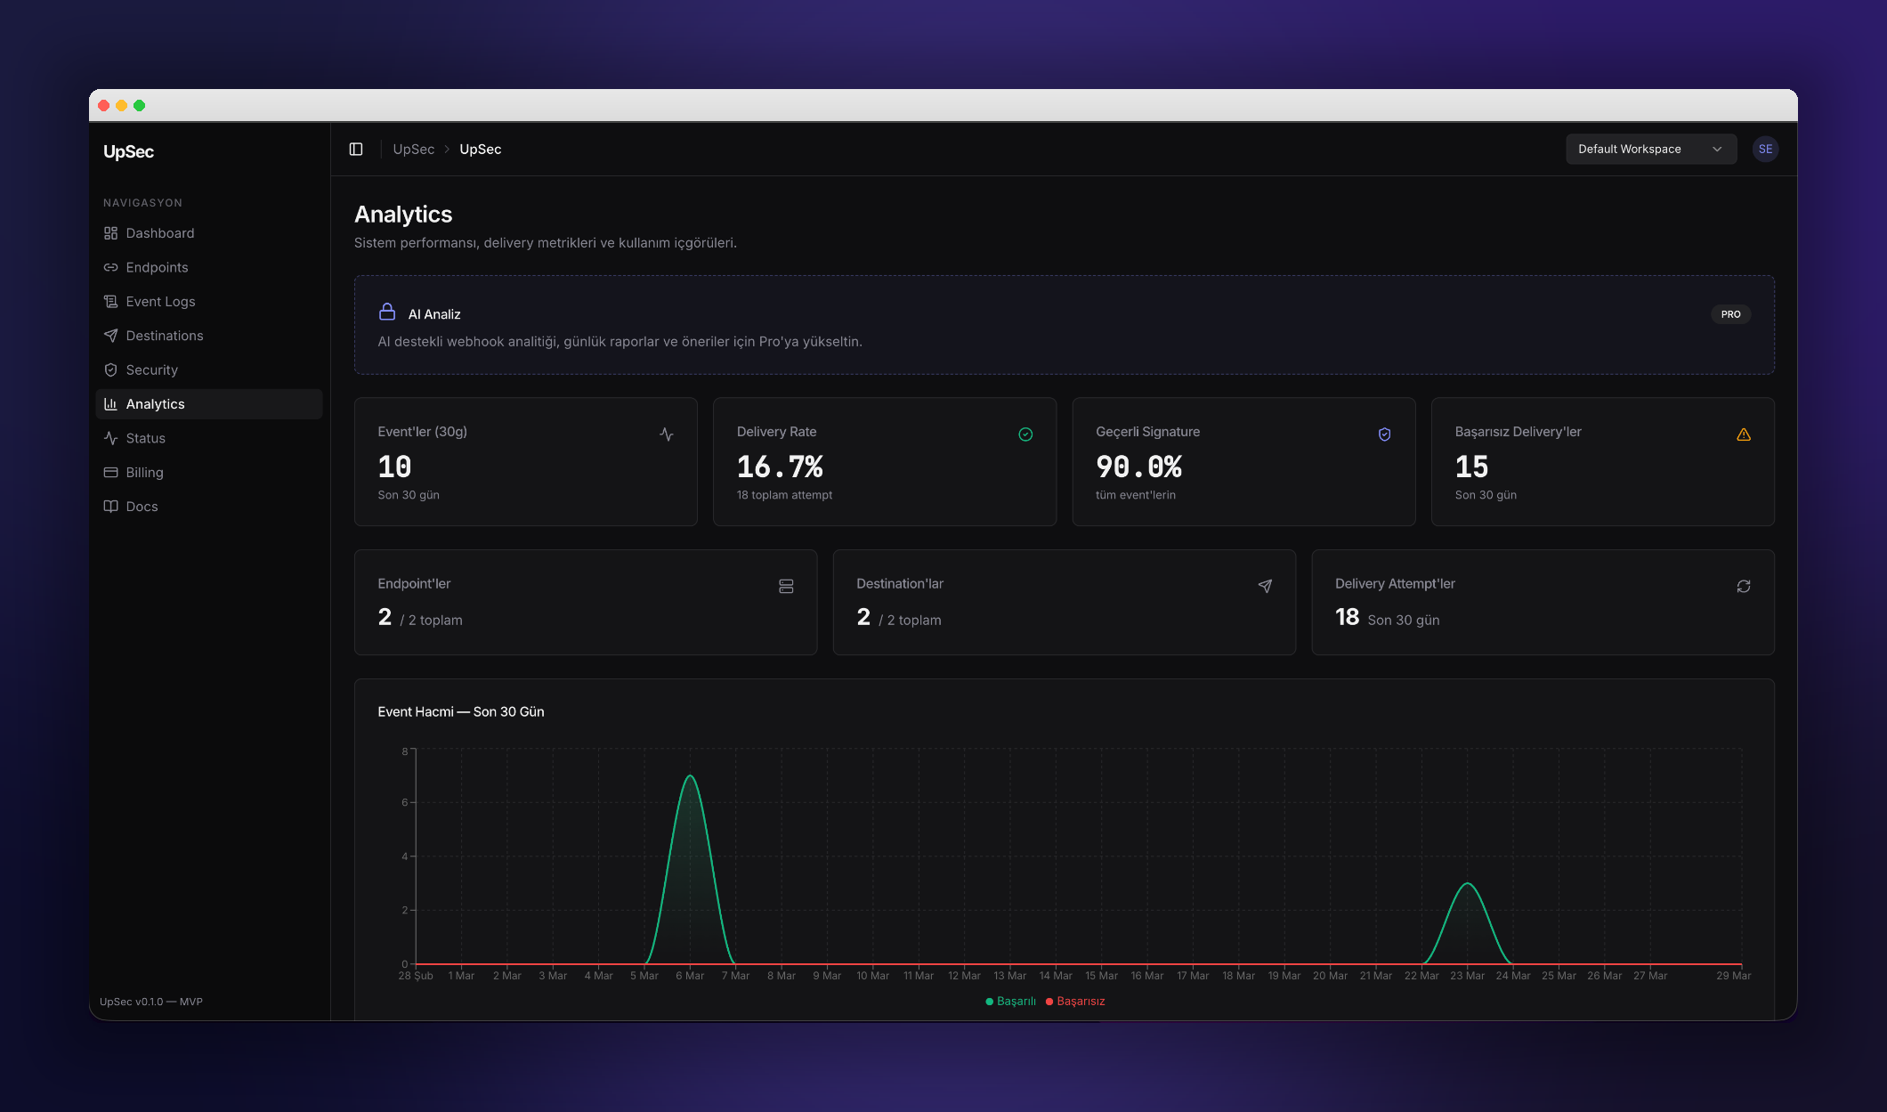The height and width of the screenshot is (1112, 1887).
Task: Click the PRO badge
Action: click(x=1730, y=314)
